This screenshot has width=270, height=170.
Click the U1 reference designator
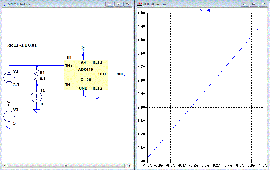coord(69,58)
